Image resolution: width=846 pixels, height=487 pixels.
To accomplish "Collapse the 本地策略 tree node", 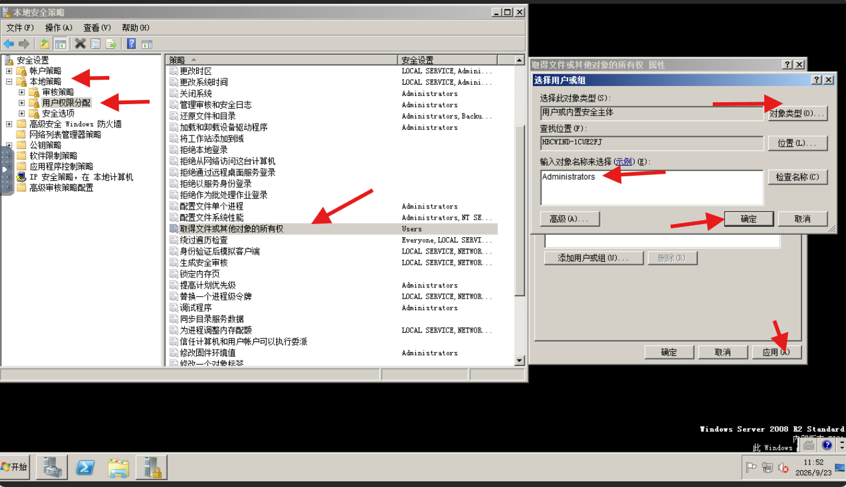I will (x=9, y=82).
